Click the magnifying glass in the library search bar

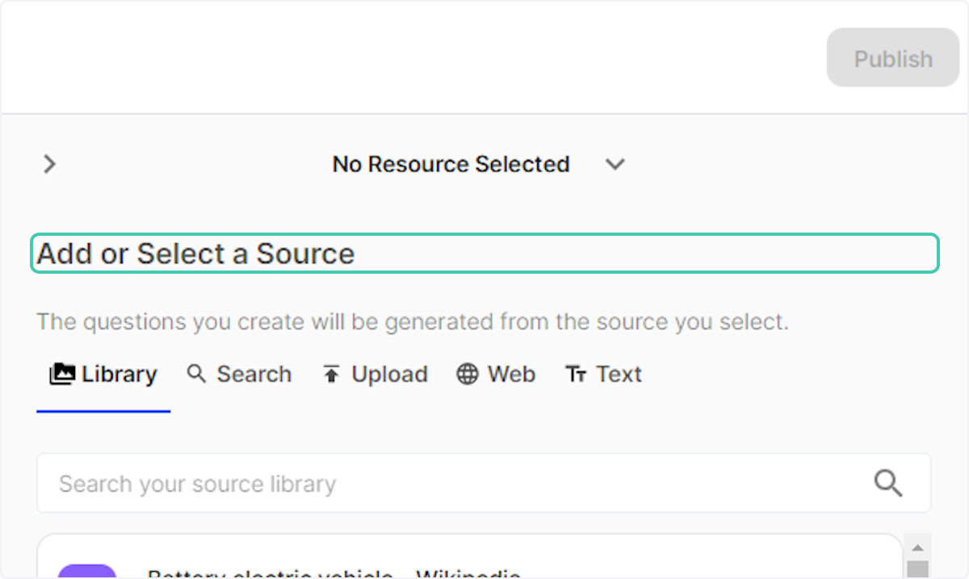tap(888, 483)
